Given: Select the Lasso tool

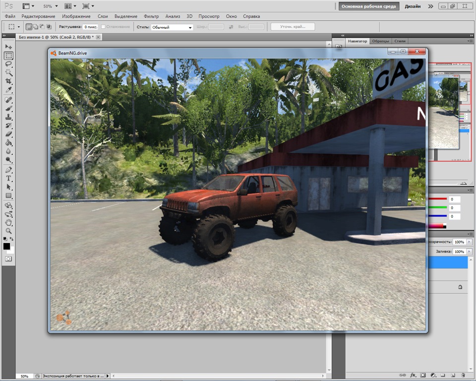Looking at the screenshot, I should [x=8, y=64].
